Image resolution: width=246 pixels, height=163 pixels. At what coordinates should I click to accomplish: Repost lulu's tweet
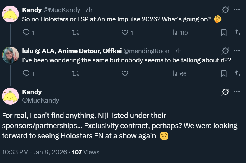click(x=76, y=74)
